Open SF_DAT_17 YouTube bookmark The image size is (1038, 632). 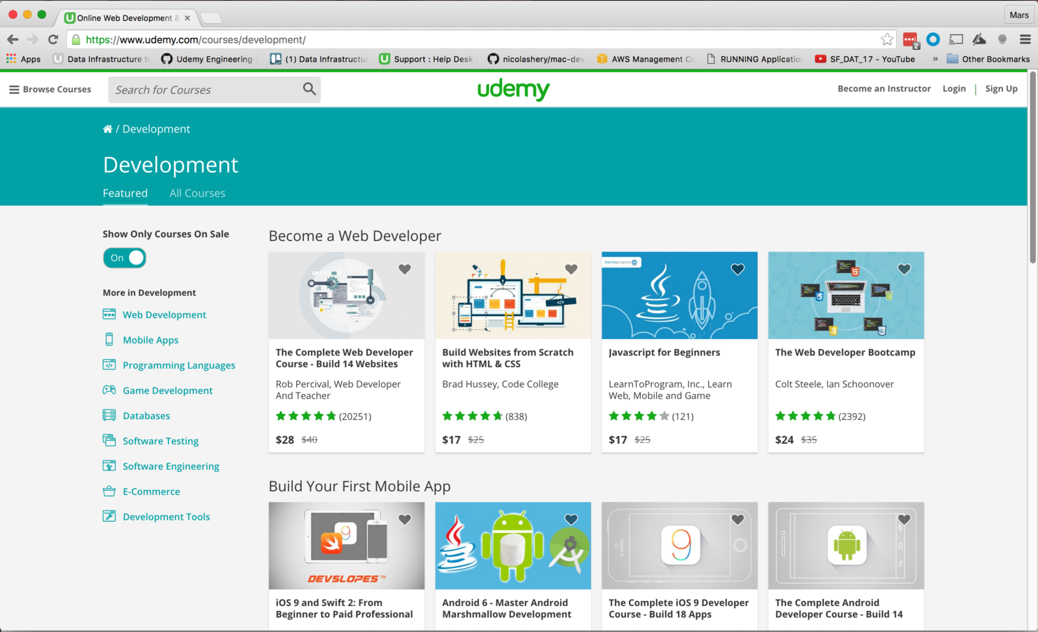tap(865, 59)
